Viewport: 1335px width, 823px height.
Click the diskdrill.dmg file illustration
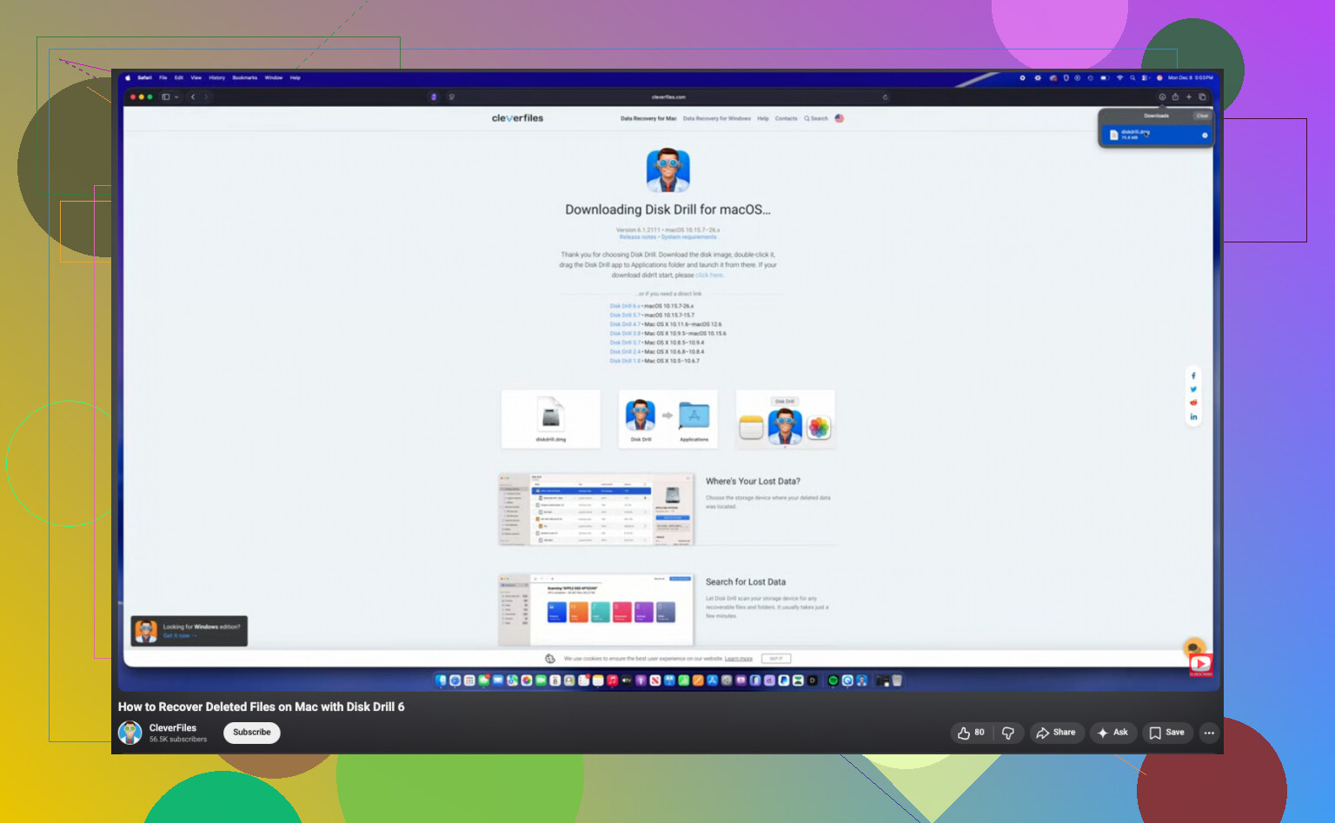(551, 419)
